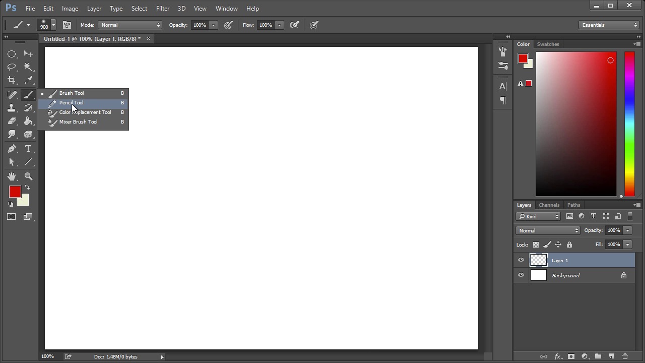The height and width of the screenshot is (363, 645).
Task: Switch to the Channels tab
Action: point(549,205)
